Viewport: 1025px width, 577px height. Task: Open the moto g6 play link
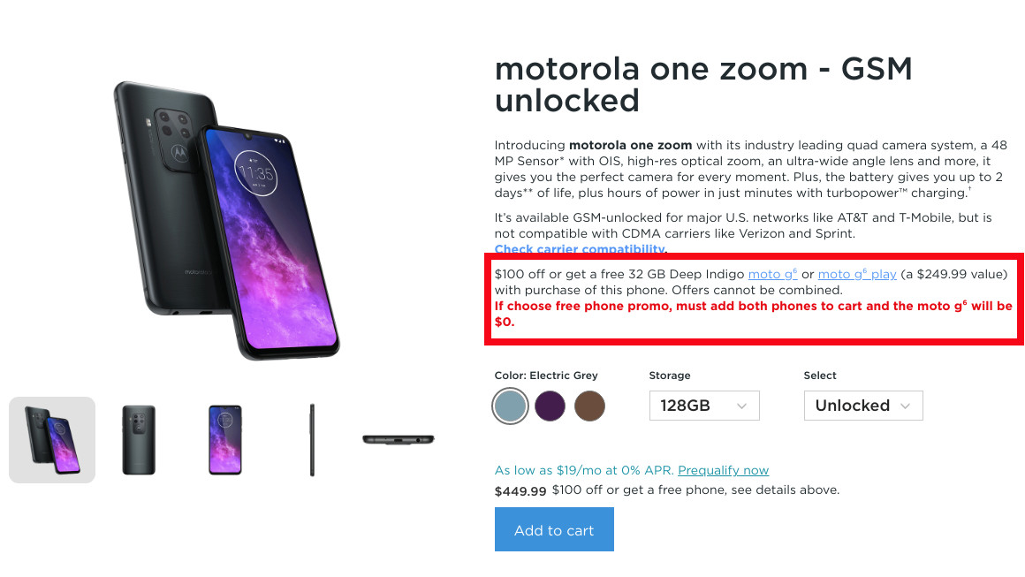coord(856,274)
